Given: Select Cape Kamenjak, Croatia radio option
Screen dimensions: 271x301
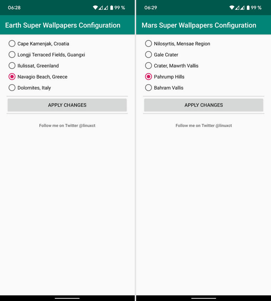Looking at the screenshot, I should [x=39, y=44].
